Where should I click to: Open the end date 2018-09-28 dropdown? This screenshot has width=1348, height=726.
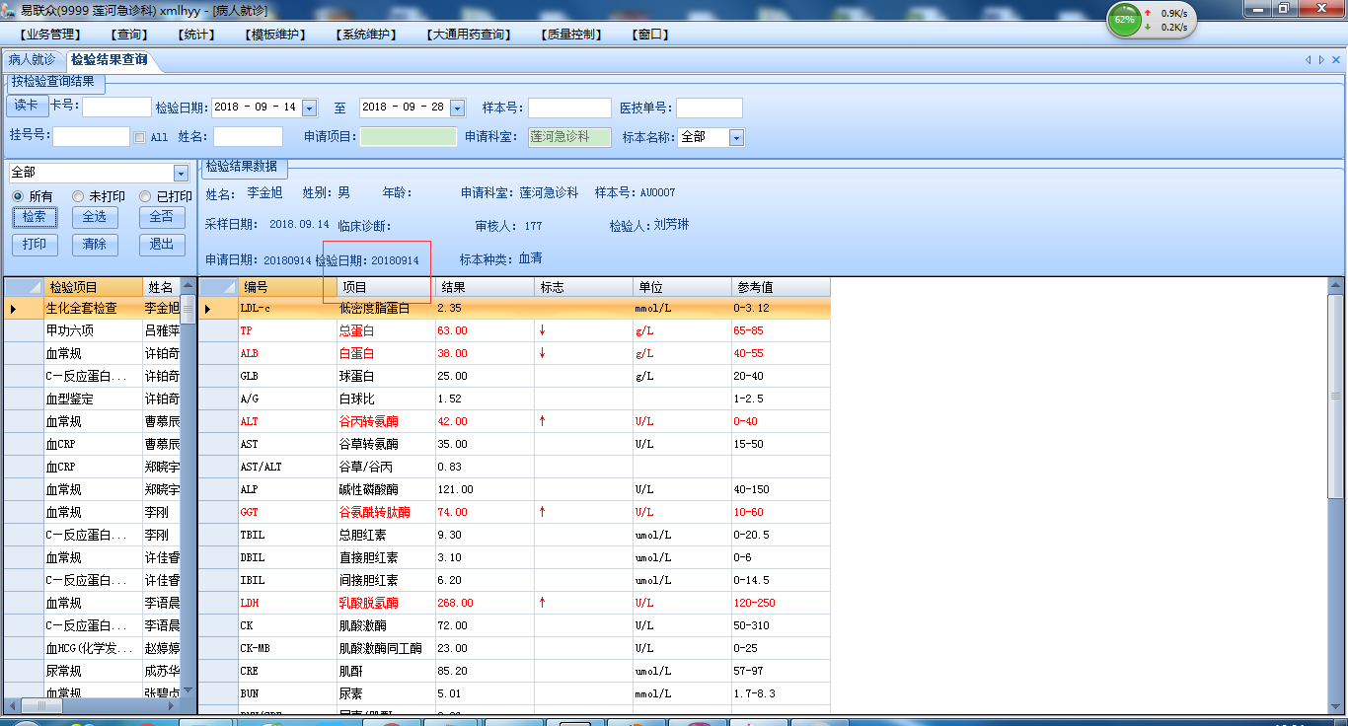coord(457,108)
